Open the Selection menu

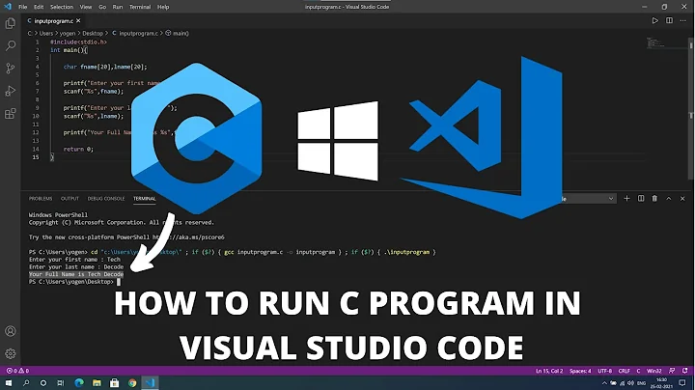pyautogui.click(x=62, y=7)
